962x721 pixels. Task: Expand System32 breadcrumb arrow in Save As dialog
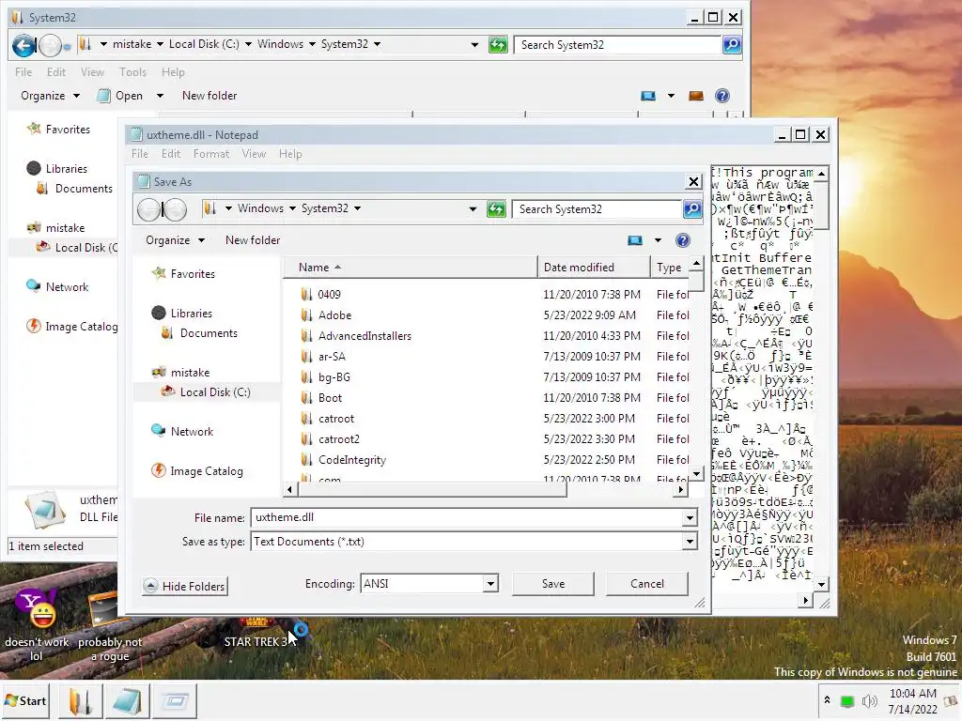click(x=357, y=208)
